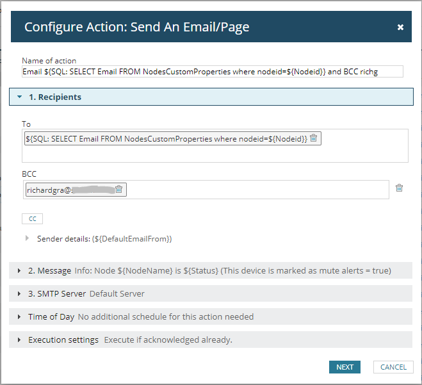The image size is (422, 385).
Task: Select the 2. Message heading
Action: click(x=49, y=271)
